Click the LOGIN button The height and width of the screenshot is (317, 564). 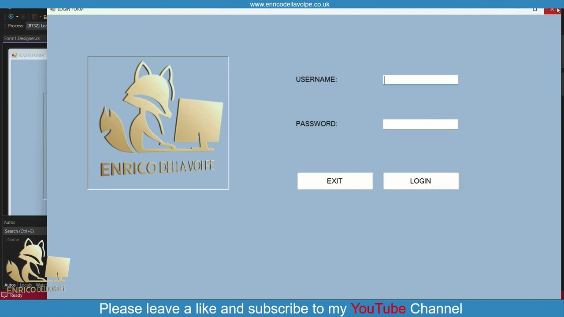tap(421, 181)
